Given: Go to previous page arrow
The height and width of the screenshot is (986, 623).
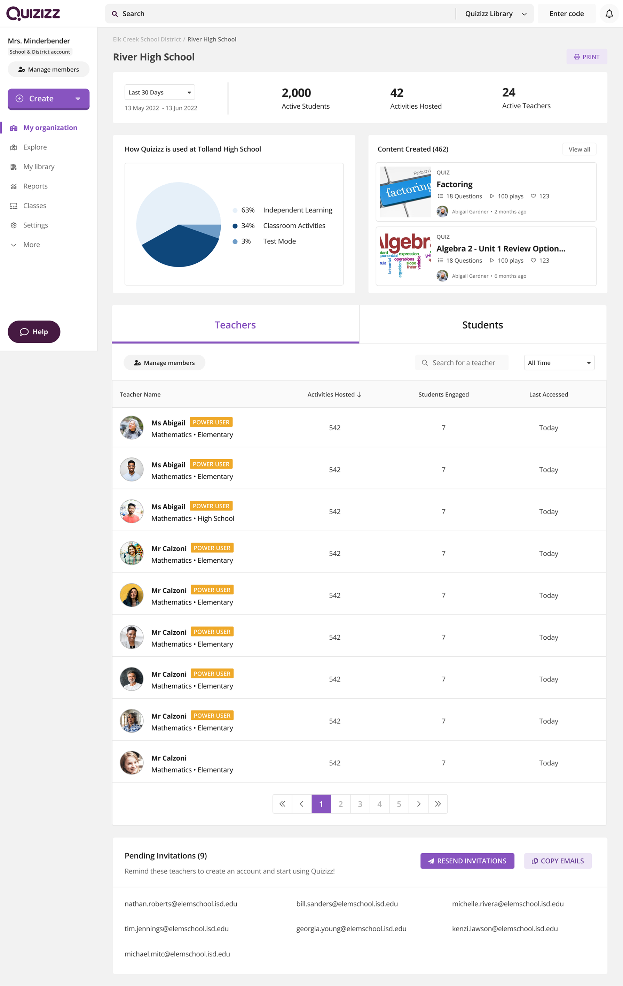Looking at the screenshot, I should (x=302, y=804).
